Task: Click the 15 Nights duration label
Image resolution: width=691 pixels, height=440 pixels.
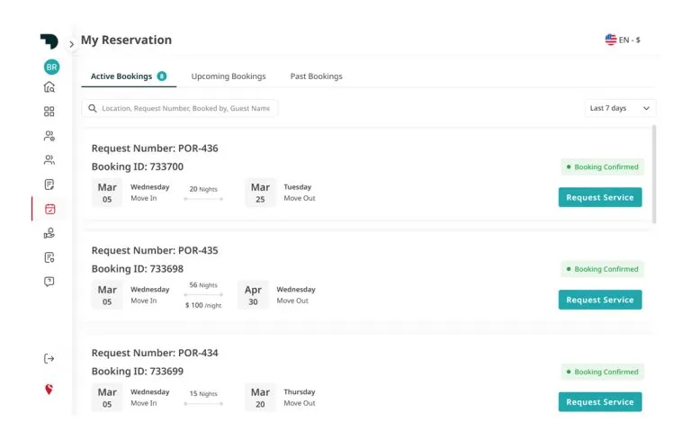Action: 203,394
